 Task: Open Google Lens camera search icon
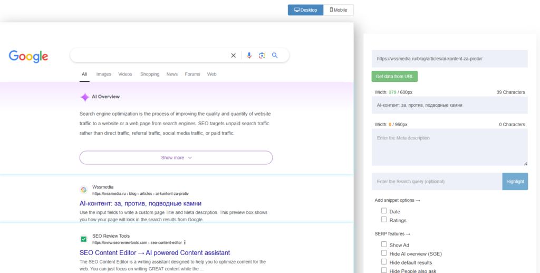[x=262, y=55]
